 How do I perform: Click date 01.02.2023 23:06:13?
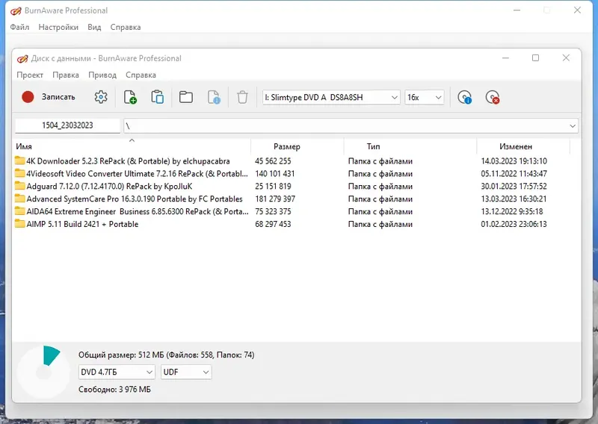pos(514,224)
